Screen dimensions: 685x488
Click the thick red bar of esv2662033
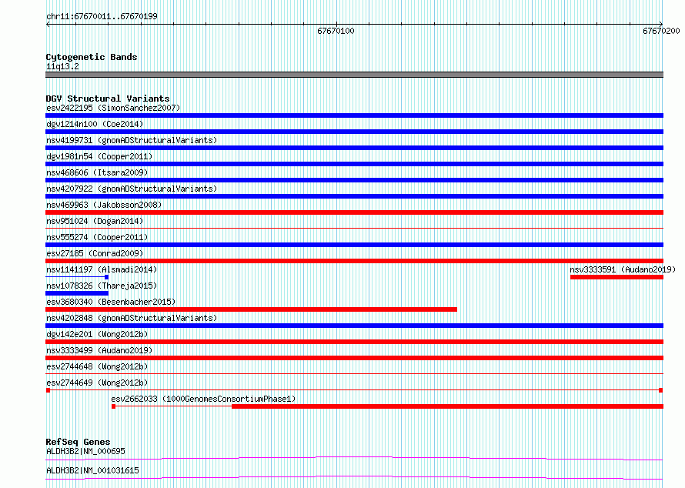pyautogui.click(x=447, y=406)
